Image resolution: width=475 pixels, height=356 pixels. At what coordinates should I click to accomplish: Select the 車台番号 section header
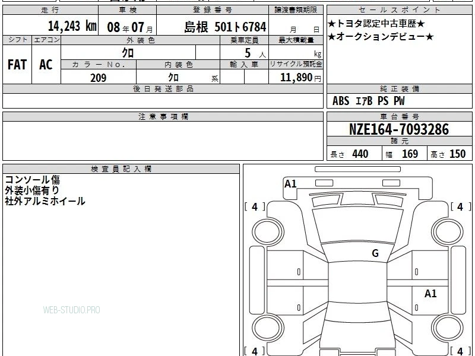pos(400,116)
